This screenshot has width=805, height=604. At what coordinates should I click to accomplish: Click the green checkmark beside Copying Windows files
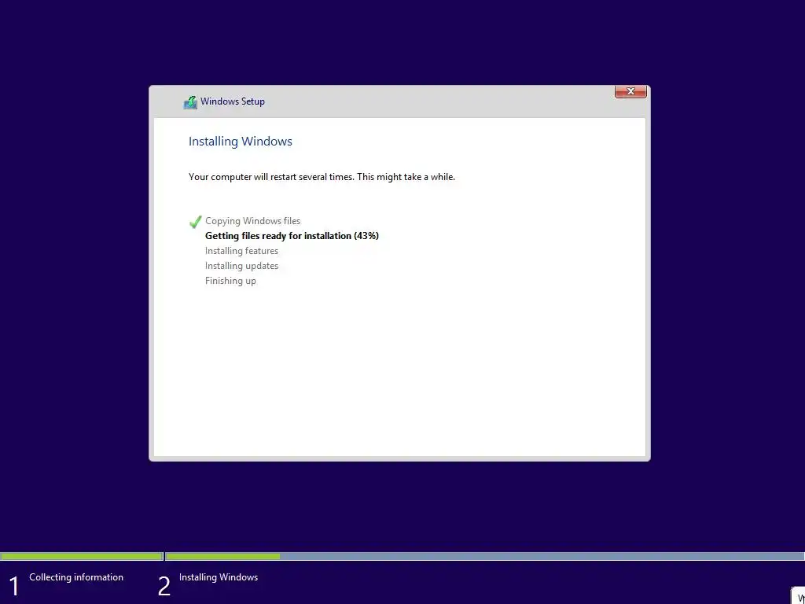[x=195, y=221]
